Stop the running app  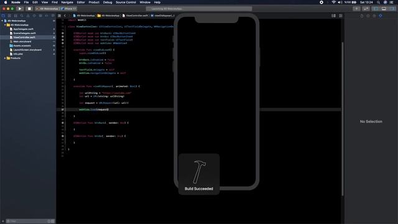[29, 9]
